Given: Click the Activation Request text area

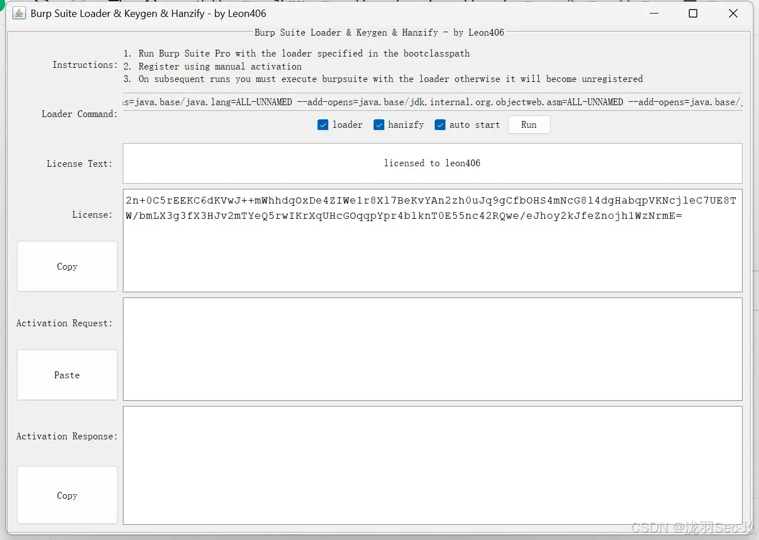Looking at the screenshot, I should coord(432,349).
